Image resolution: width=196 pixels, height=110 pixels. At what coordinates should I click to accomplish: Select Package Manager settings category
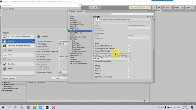(77, 25)
